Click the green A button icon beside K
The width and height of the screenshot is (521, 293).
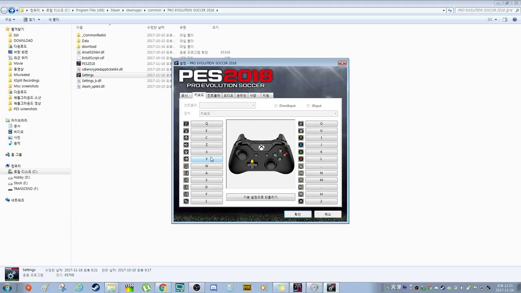click(301, 152)
